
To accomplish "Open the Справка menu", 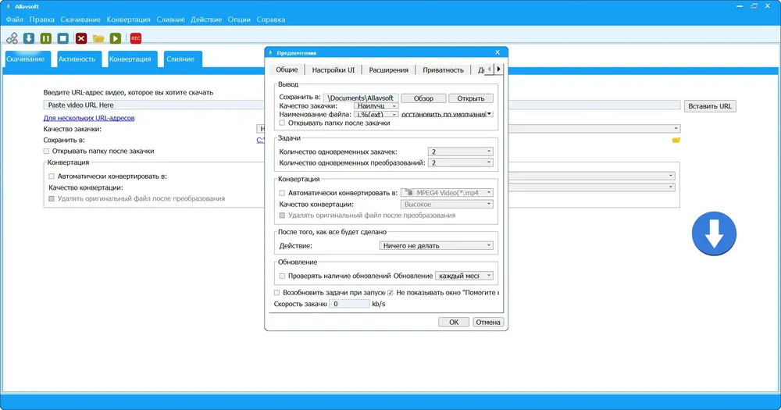I will pos(271,20).
